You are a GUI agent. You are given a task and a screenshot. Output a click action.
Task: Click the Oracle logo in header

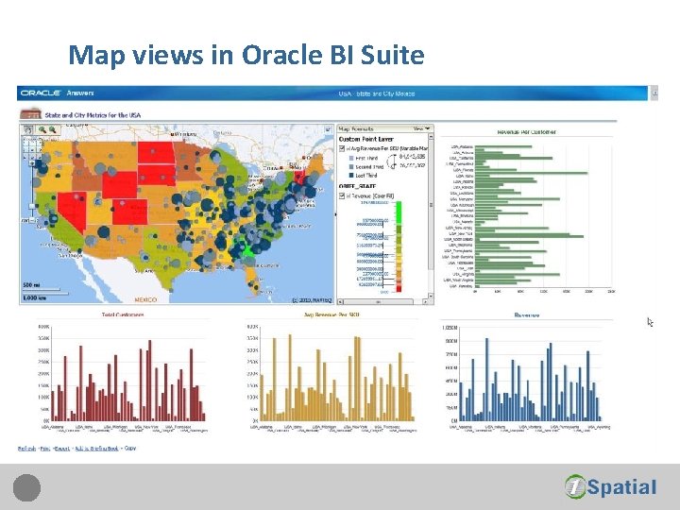coord(41,93)
